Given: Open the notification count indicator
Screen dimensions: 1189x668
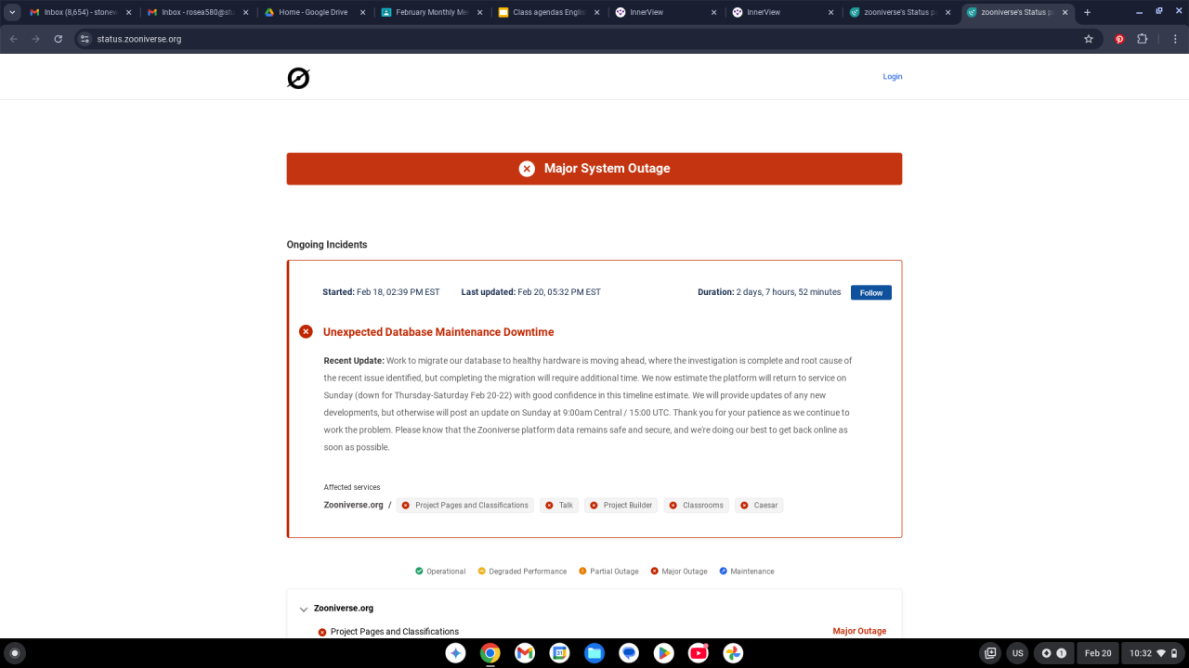Looking at the screenshot, I should point(1053,653).
